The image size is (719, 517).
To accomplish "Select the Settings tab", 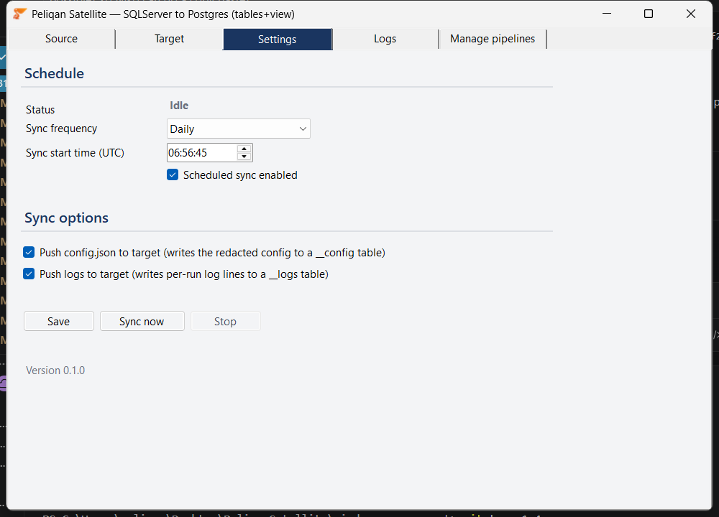I will tap(278, 39).
